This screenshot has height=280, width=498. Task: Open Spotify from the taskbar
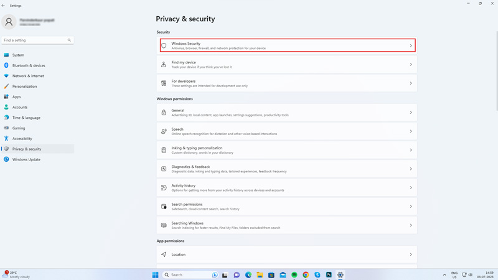pyautogui.click(x=294, y=275)
